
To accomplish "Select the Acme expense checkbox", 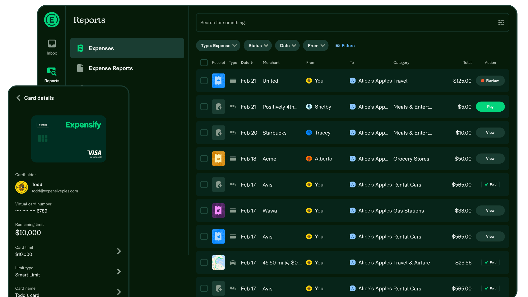I will [204, 158].
